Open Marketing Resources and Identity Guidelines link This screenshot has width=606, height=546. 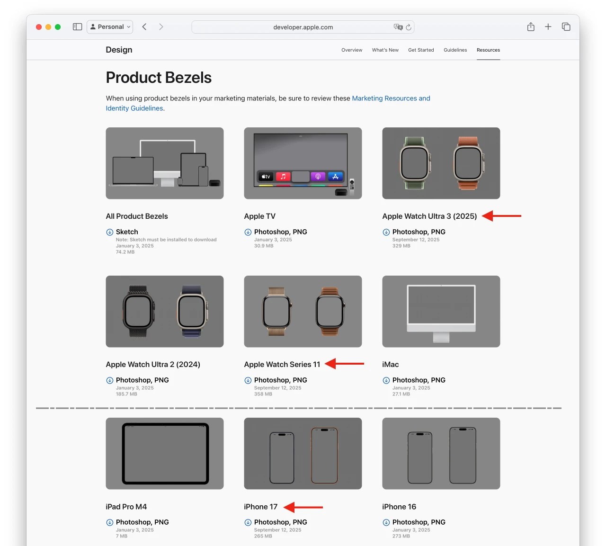[391, 98]
